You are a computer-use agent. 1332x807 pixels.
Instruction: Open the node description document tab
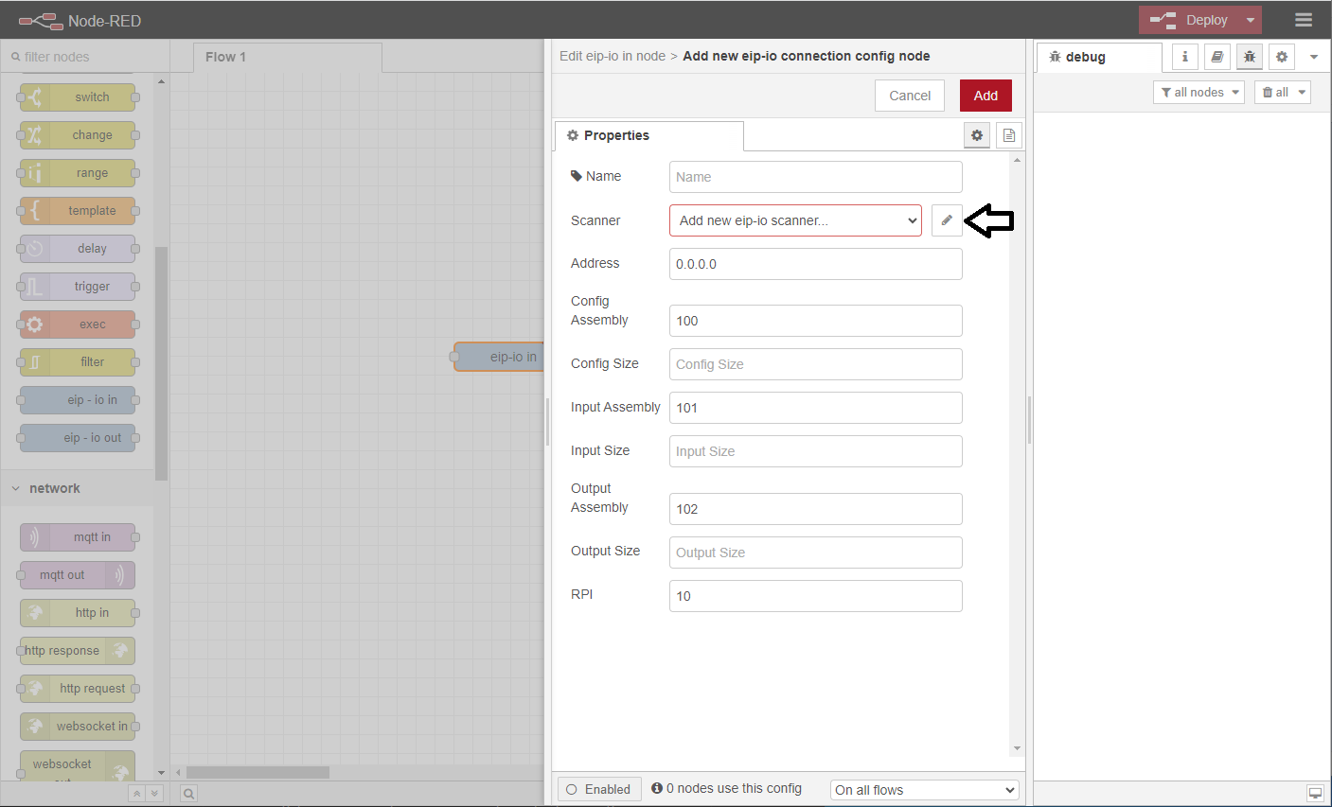[1009, 135]
